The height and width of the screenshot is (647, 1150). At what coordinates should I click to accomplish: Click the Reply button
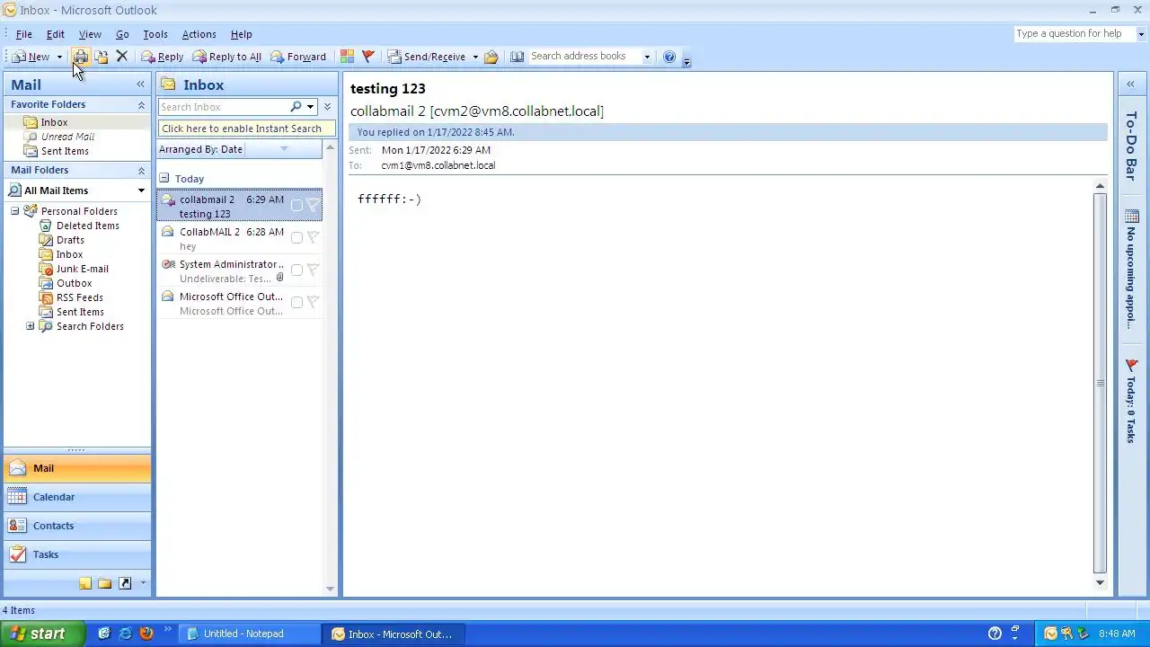tap(163, 57)
